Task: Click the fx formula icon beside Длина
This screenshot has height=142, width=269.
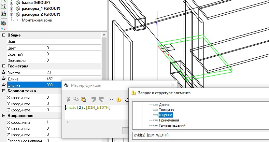Action: (x=4, y=78)
